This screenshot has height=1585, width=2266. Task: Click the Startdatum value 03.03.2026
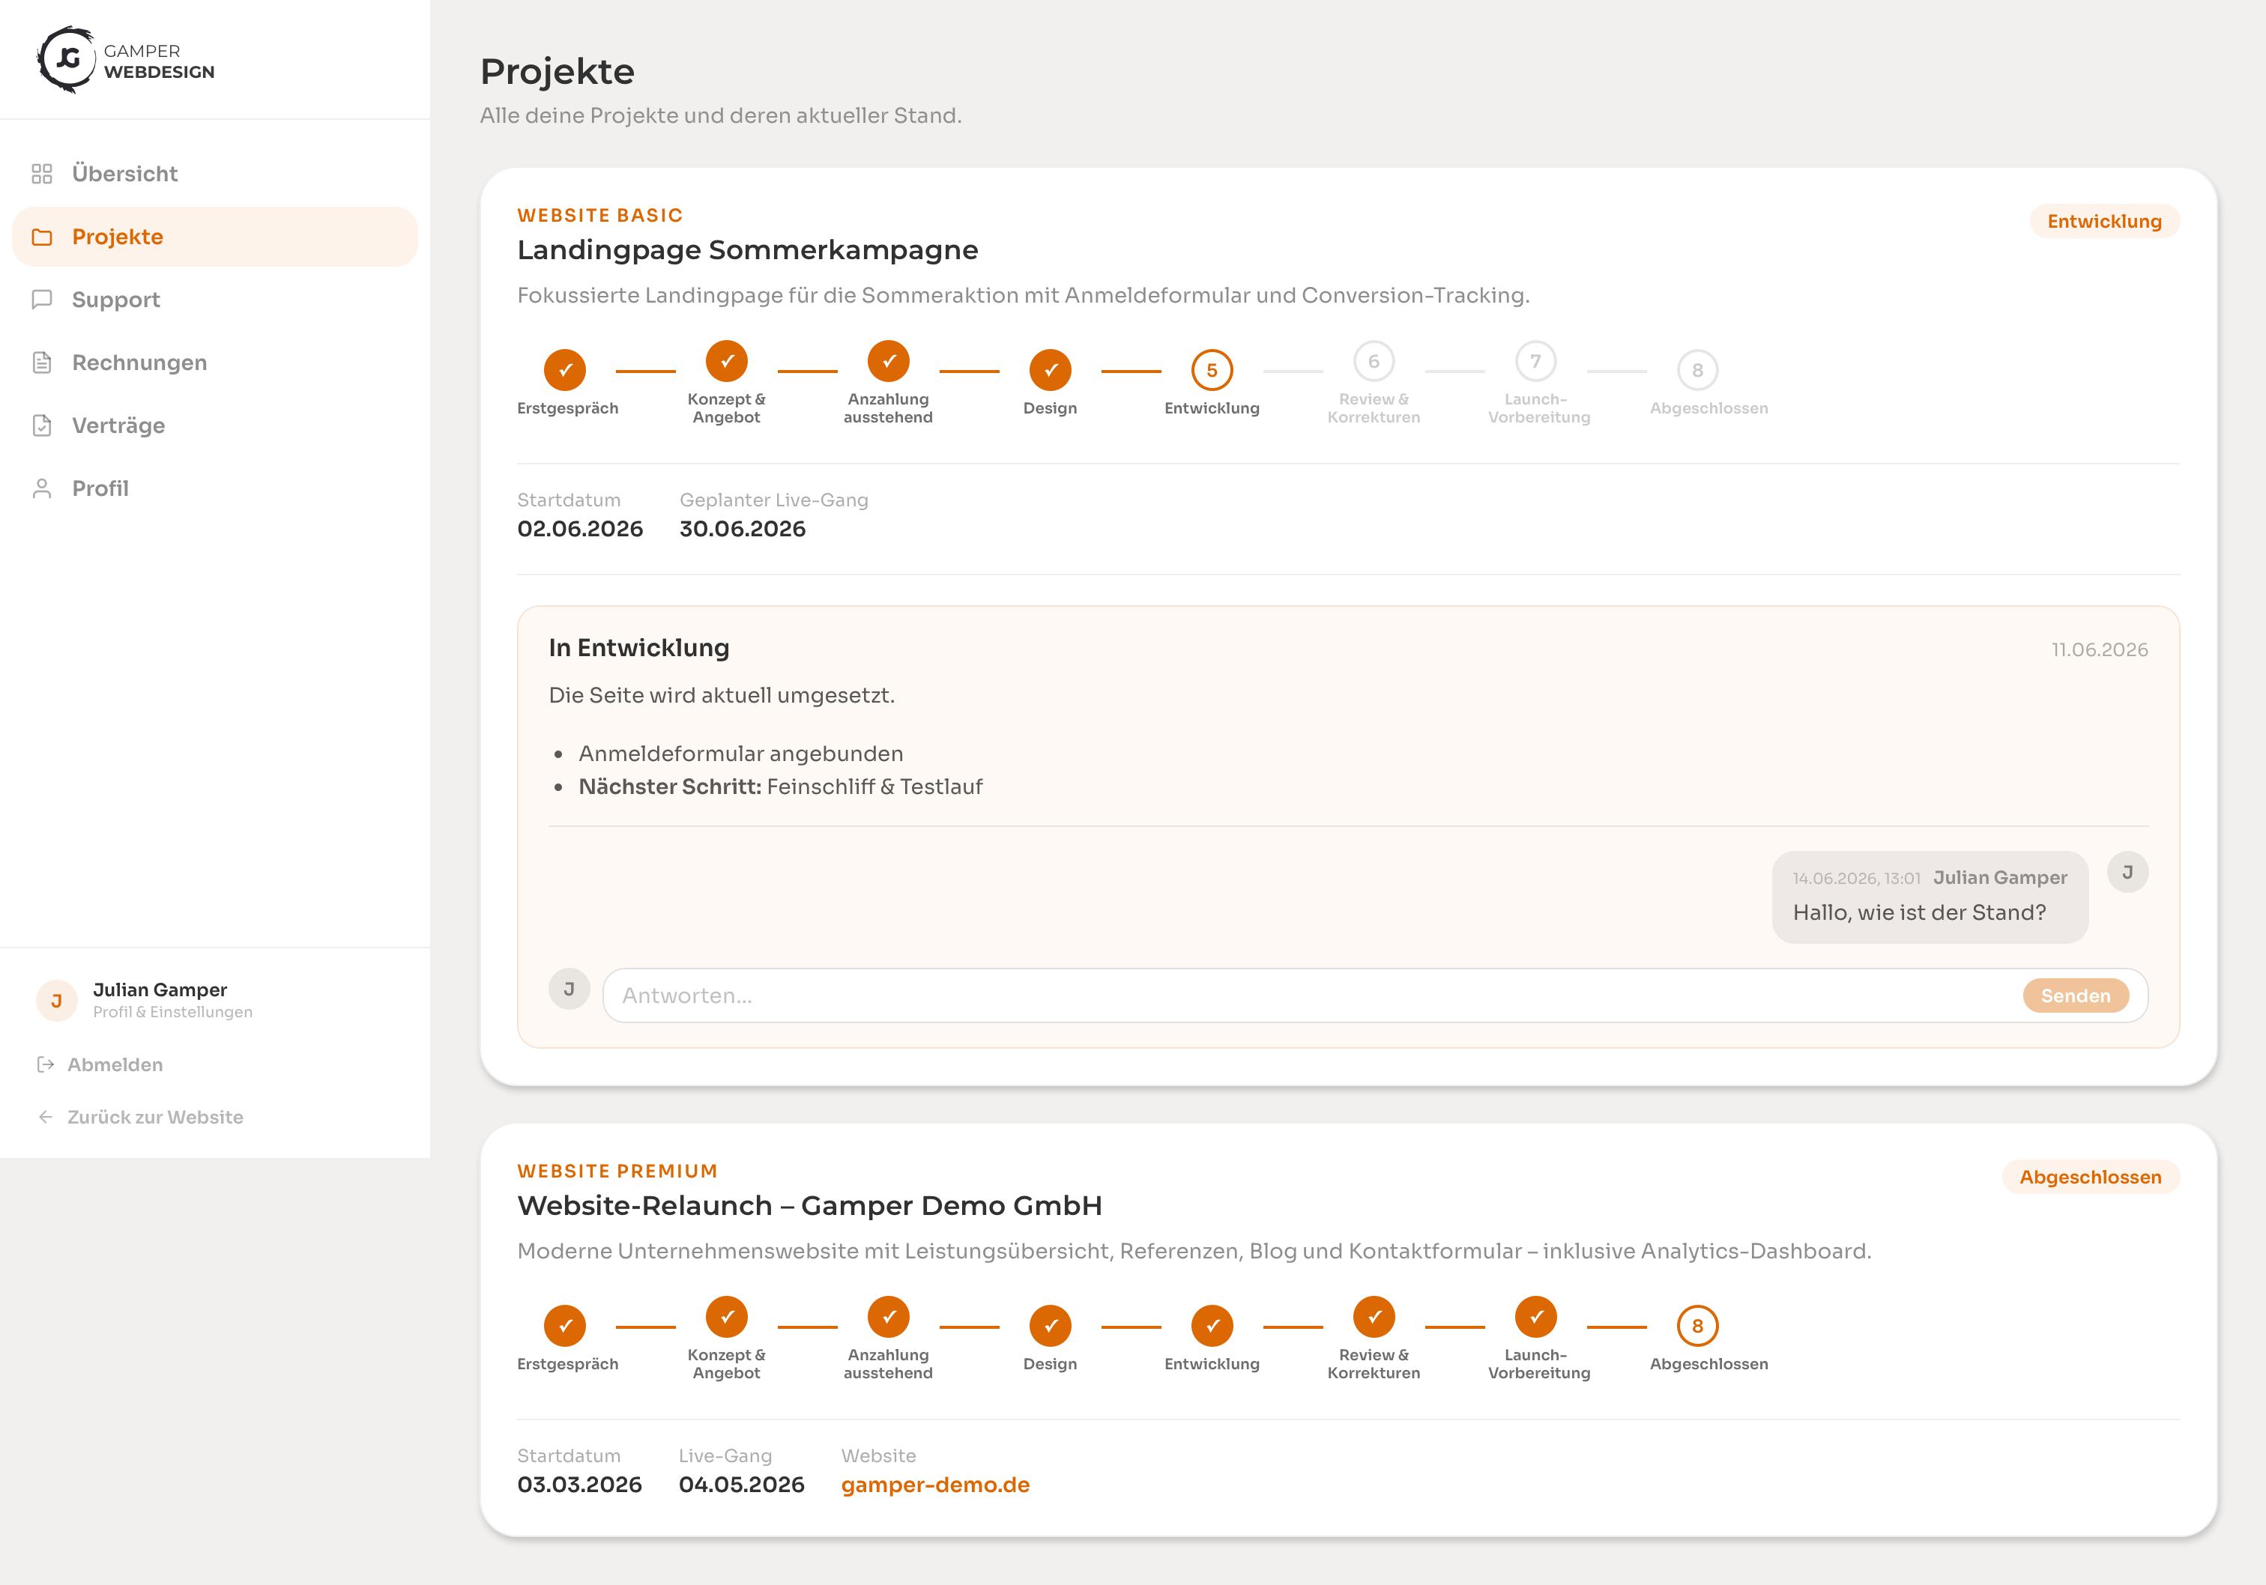pos(579,1485)
